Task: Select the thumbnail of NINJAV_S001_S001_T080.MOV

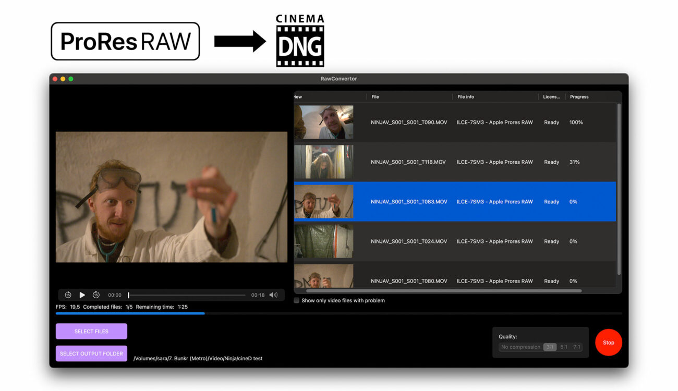Action: coord(323,276)
